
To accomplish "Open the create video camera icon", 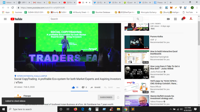I will (x=168, y=19).
